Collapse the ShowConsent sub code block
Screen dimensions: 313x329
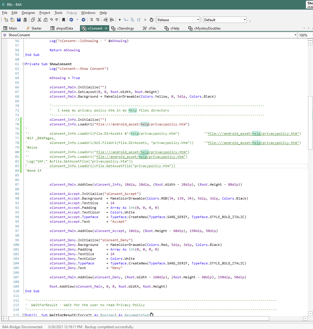click(23, 64)
